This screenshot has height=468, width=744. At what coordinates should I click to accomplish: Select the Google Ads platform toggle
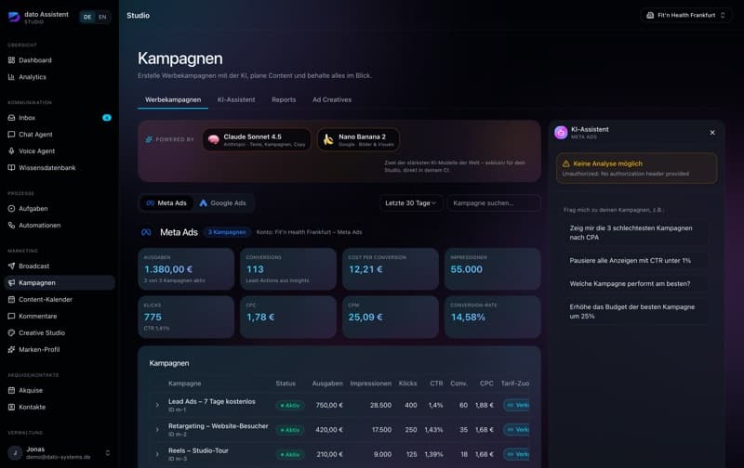222,202
